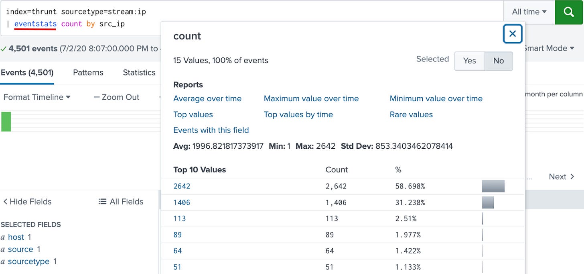Image resolution: width=584 pixels, height=274 pixels.
Task: Open Average over time report
Action: 207,99
